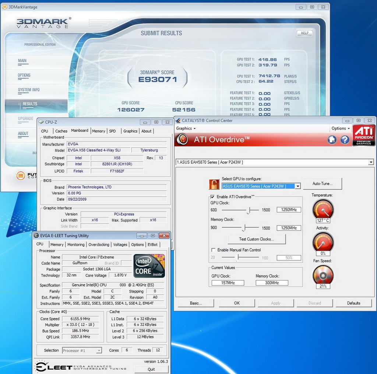This screenshot has width=377, height=374.
Task: Click the padlock unlock Overdrive icon
Action: tap(214, 184)
